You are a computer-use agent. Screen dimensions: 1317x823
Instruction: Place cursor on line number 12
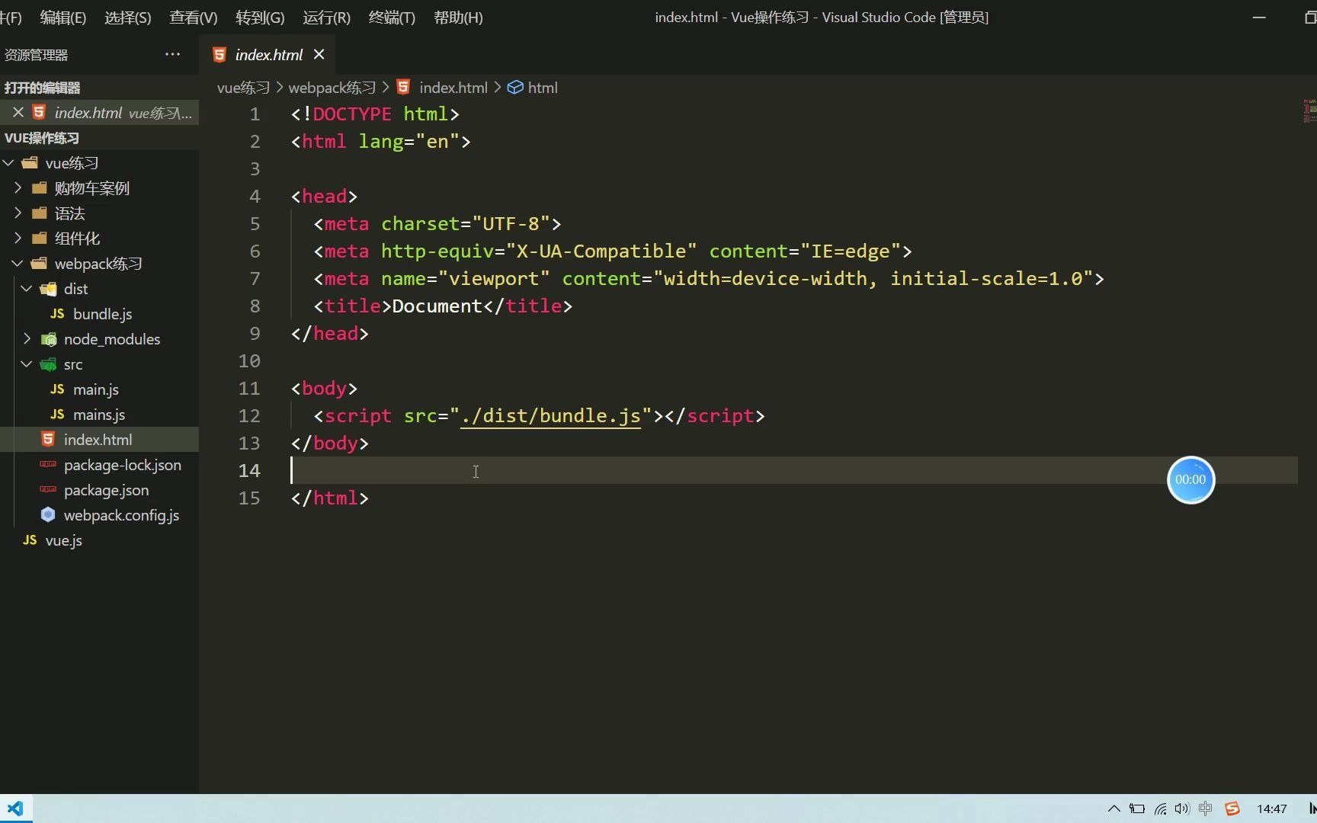pyautogui.click(x=249, y=416)
